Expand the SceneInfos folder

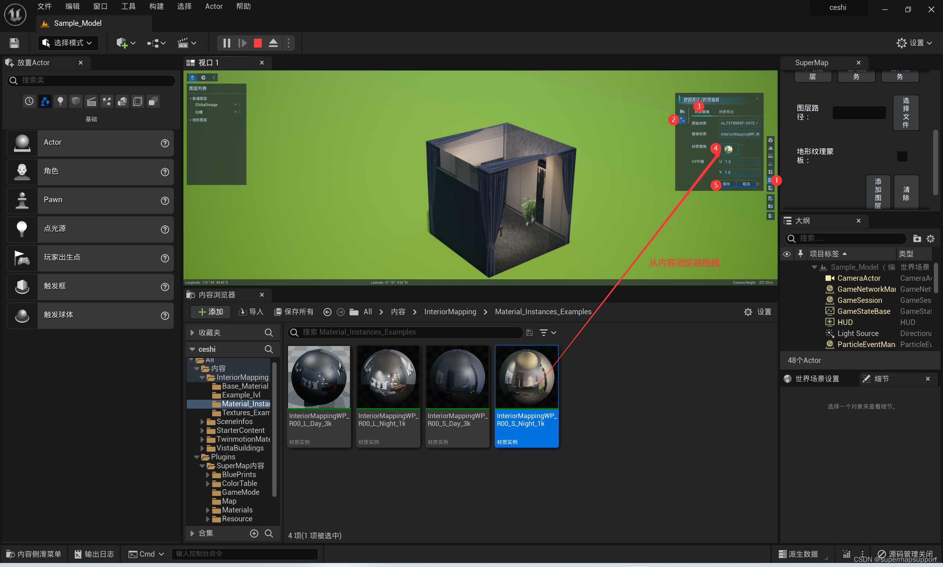tap(203, 421)
